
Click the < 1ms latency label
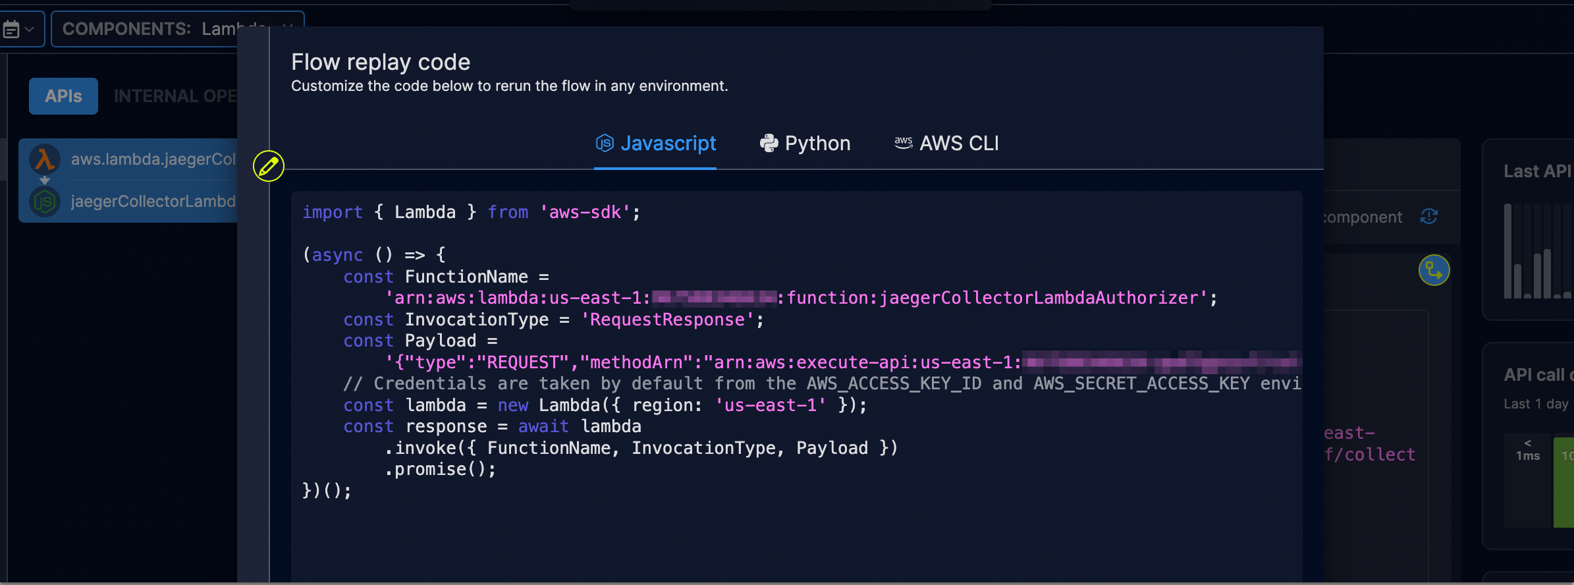pyautogui.click(x=1528, y=450)
